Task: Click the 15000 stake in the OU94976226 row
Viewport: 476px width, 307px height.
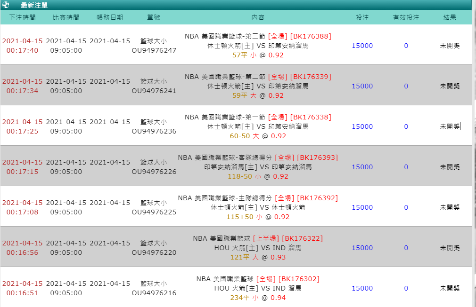Action: 362,167
